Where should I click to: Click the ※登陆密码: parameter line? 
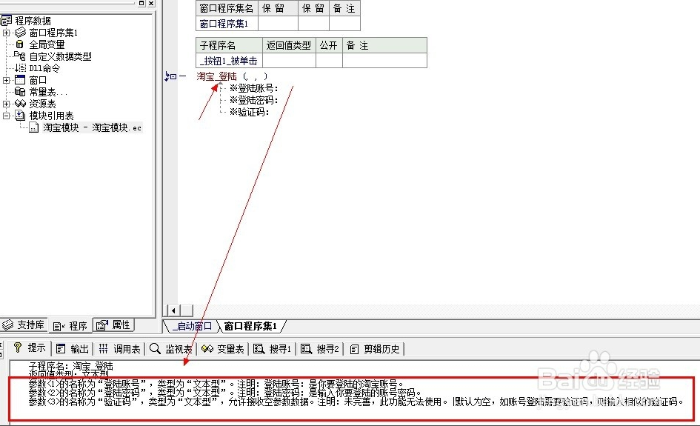tap(253, 100)
